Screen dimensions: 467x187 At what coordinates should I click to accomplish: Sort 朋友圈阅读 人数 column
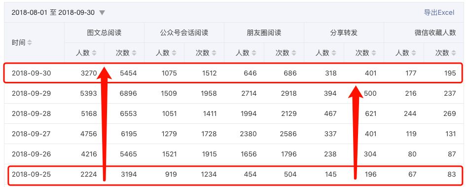pyautogui.click(x=254, y=53)
